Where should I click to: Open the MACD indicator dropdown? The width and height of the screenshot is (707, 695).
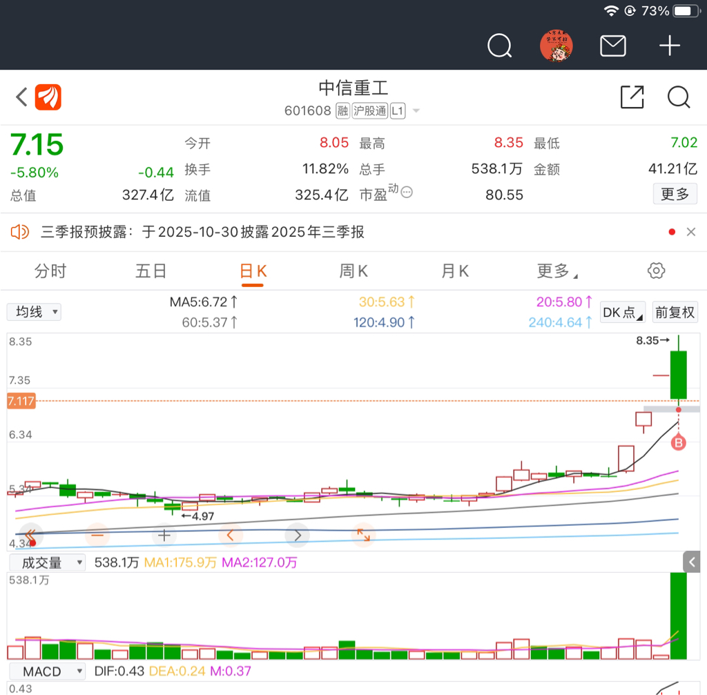(48, 672)
